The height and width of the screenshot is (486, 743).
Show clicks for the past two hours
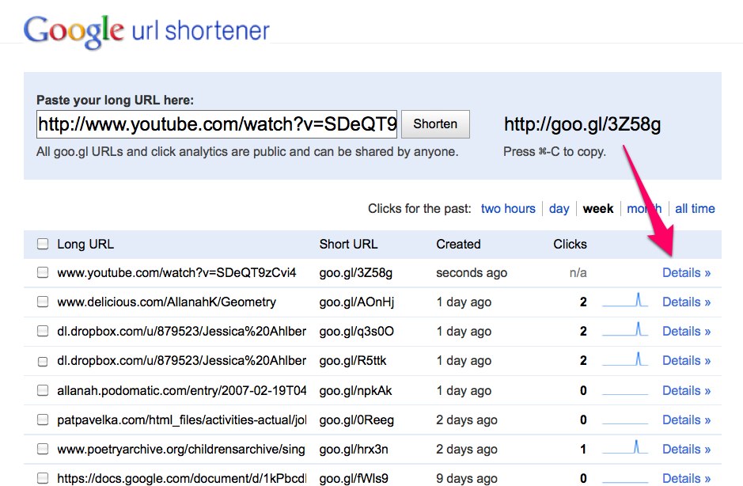pyautogui.click(x=508, y=209)
